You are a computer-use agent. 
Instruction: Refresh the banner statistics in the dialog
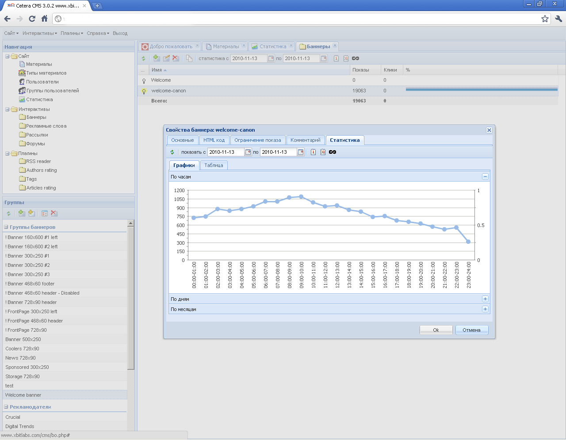[x=172, y=152]
